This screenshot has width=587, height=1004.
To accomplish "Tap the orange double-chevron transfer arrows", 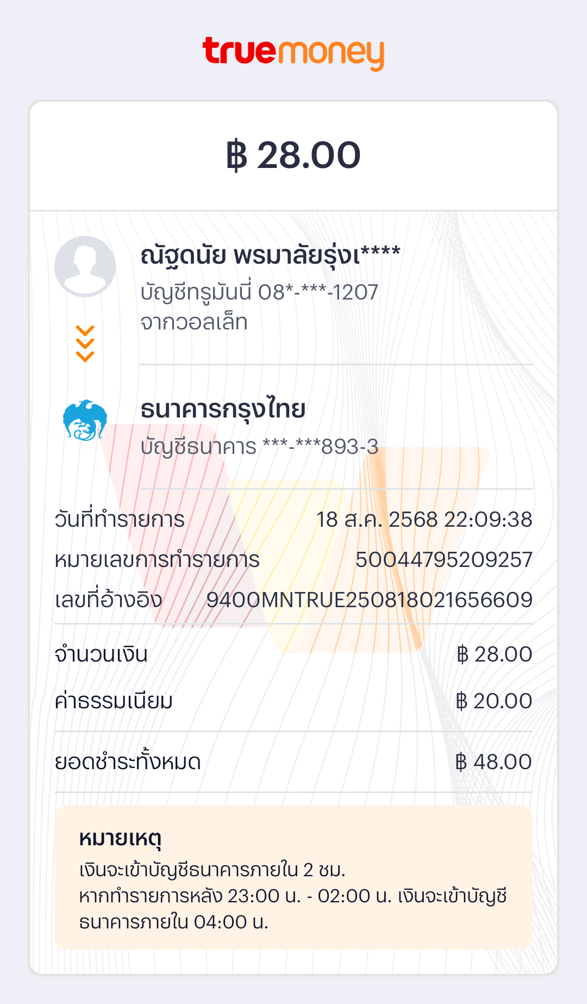I will [85, 344].
